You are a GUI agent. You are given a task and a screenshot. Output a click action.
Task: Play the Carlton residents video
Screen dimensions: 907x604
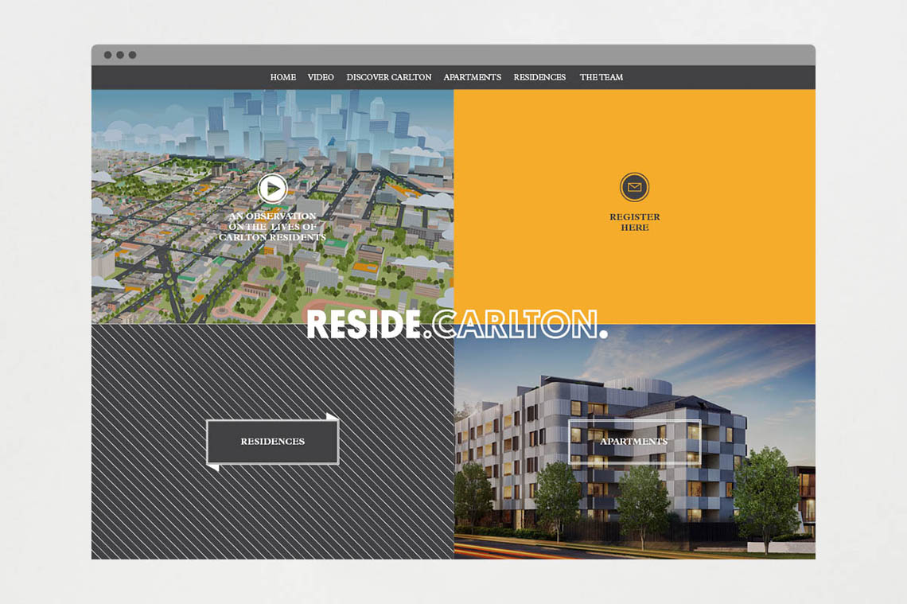pos(272,189)
